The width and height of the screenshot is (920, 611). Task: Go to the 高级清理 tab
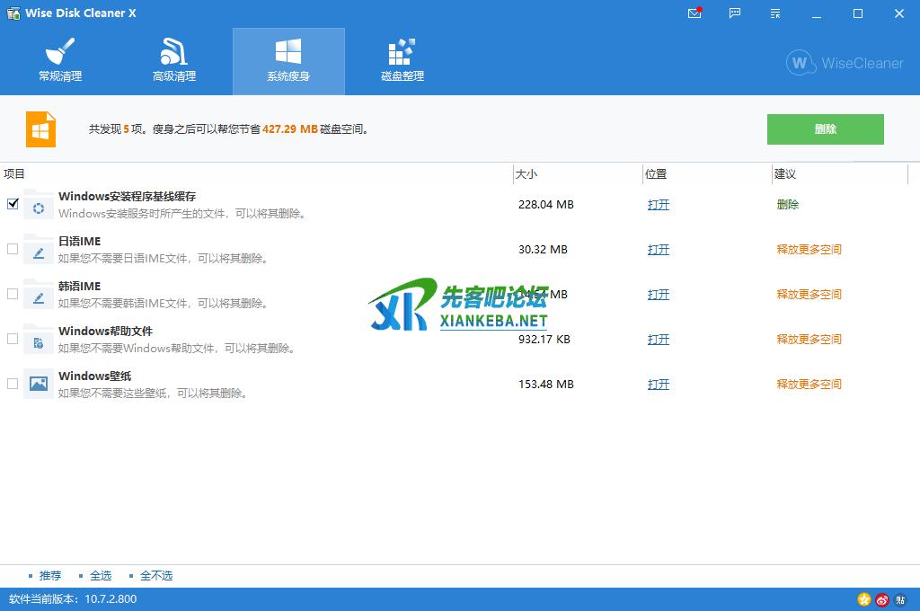174,61
